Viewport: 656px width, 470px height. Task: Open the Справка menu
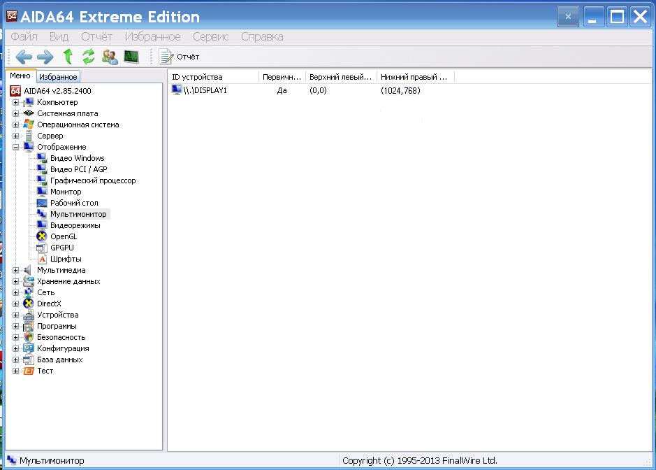[x=262, y=37]
